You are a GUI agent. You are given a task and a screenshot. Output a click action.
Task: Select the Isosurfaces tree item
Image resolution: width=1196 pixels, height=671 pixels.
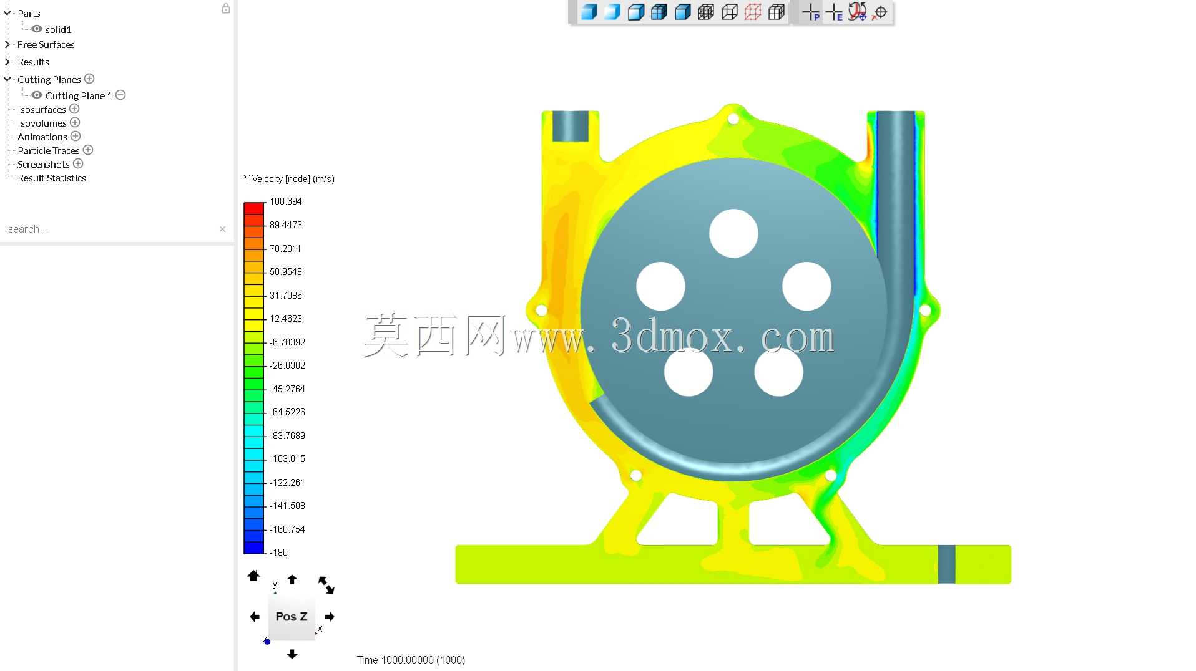coord(42,110)
